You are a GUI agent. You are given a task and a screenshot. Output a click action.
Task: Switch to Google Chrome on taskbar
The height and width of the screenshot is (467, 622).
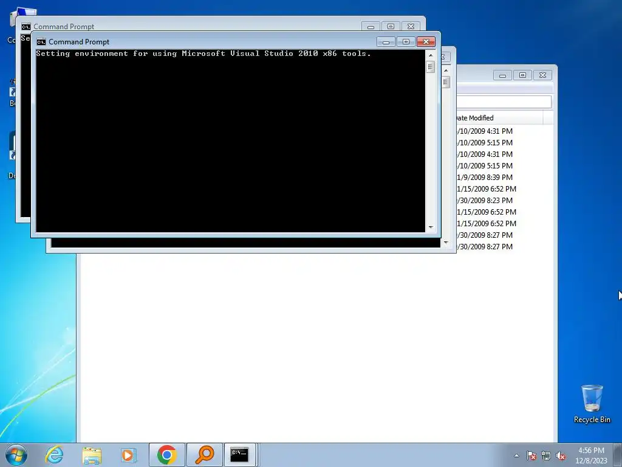click(166, 455)
